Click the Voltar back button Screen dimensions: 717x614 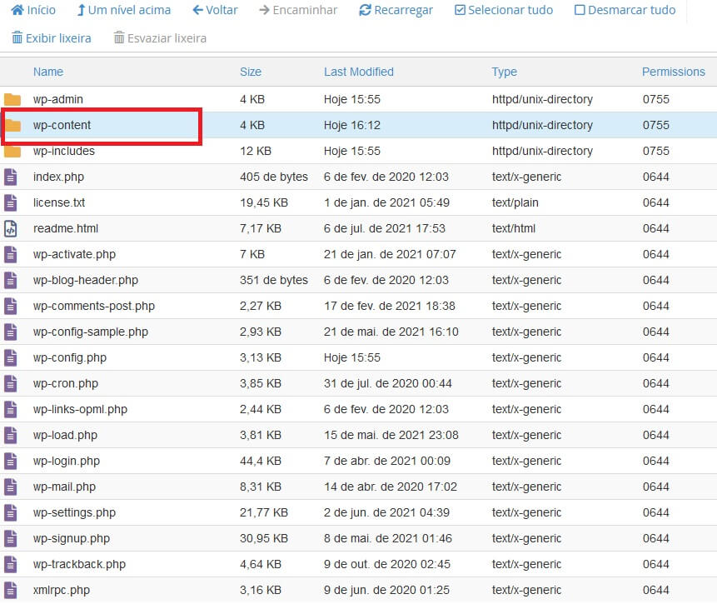(215, 10)
